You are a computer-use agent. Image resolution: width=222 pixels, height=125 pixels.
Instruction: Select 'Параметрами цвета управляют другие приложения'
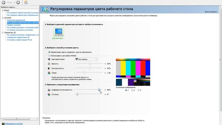(49, 52)
